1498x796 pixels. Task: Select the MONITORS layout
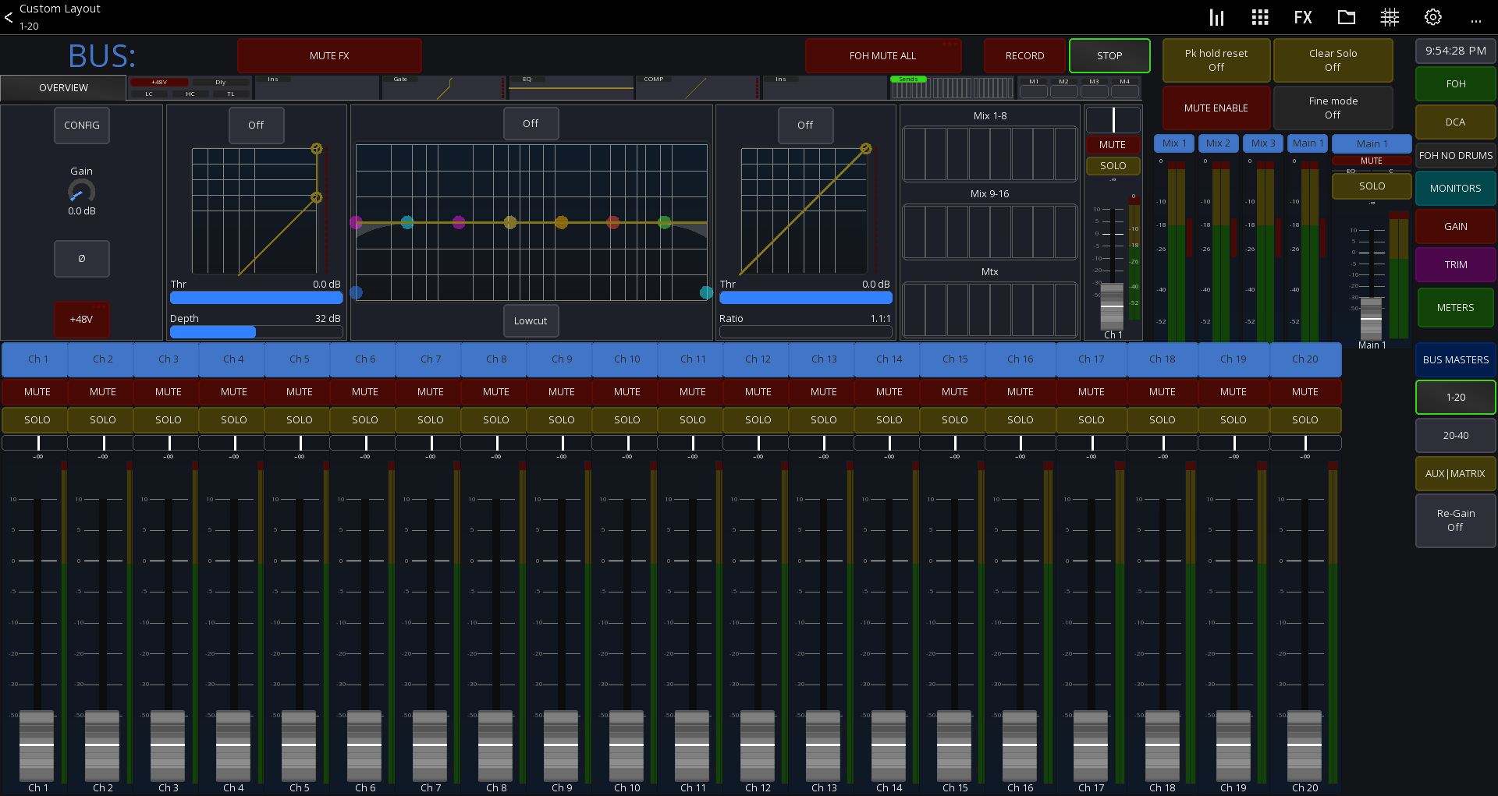coord(1455,188)
